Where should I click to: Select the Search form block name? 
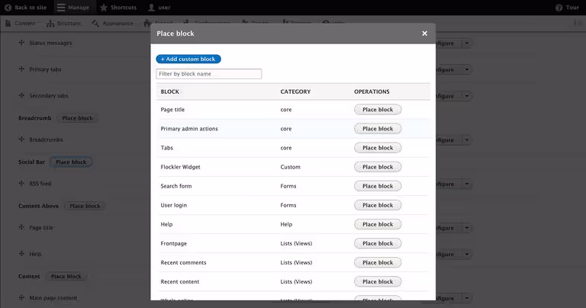[176, 186]
